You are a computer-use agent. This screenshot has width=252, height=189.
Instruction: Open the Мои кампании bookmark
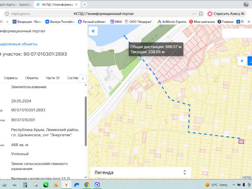202,22
